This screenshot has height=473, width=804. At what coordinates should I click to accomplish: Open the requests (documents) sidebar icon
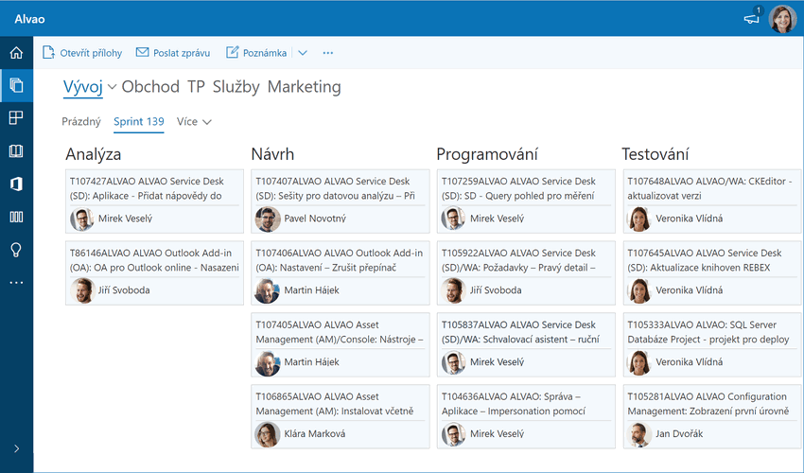coord(16,85)
